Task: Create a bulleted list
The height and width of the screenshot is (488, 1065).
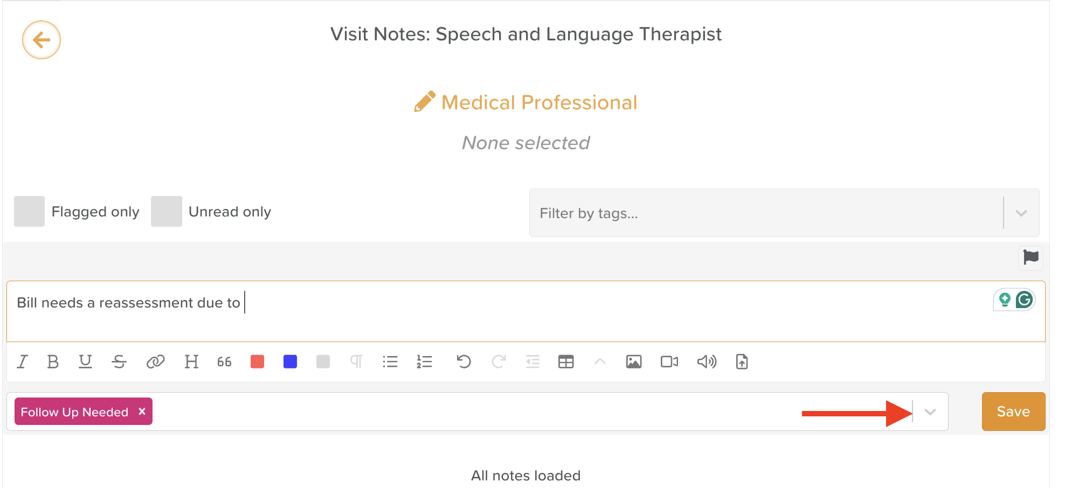Action: coord(390,361)
